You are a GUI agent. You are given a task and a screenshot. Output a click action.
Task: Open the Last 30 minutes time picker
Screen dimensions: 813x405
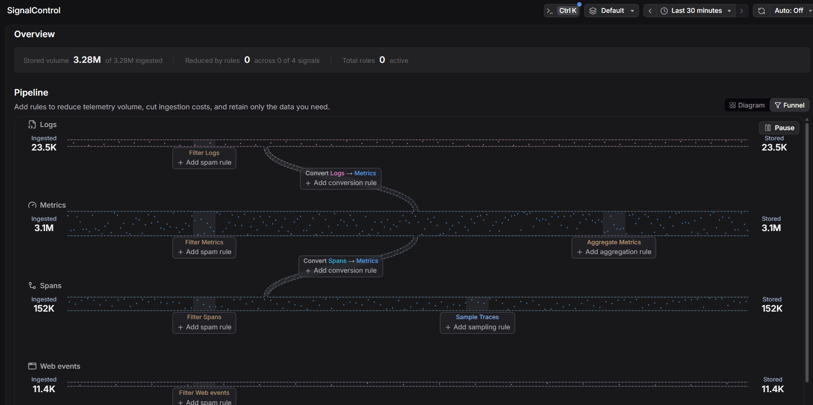(x=696, y=11)
